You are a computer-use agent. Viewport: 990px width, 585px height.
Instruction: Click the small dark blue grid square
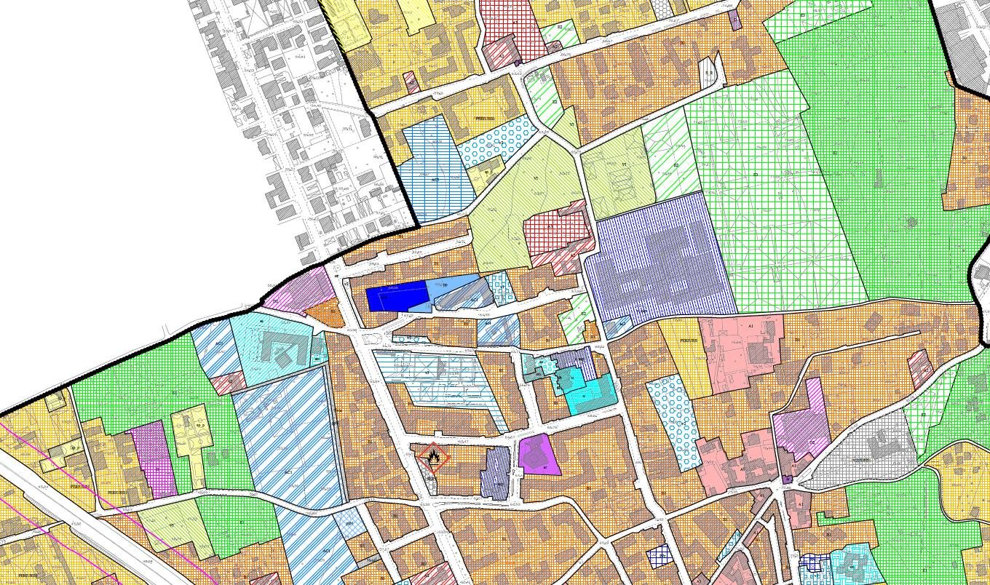coord(659,557)
